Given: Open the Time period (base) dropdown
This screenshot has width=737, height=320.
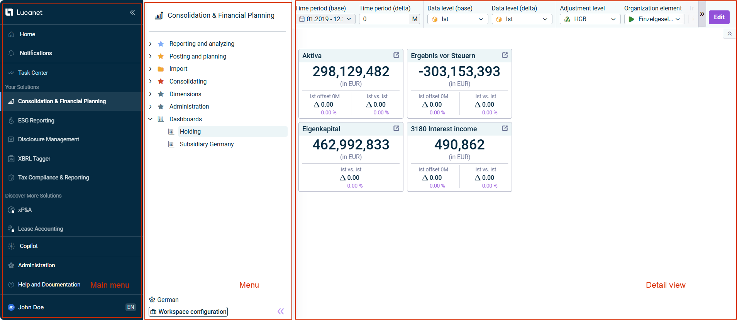Looking at the screenshot, I should click(326, 19).
